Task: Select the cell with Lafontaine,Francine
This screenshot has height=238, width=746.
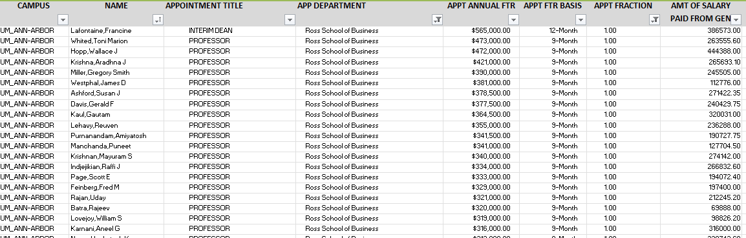Action: 116,31
